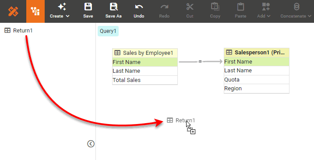Viewport: 314px width, 160px height.
Task: Click the Copy clipboard icon
Action: point(215,7)
